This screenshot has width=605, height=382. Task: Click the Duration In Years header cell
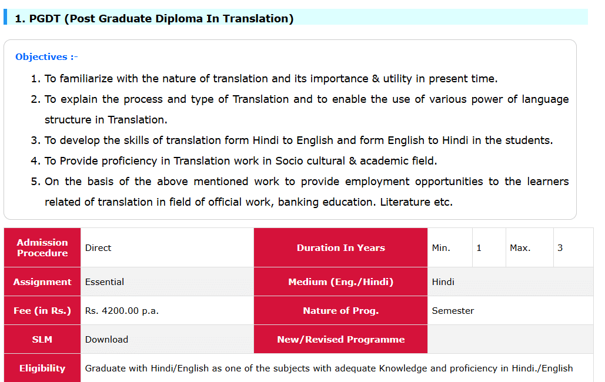pyautogui.click(x=341, y=248)
